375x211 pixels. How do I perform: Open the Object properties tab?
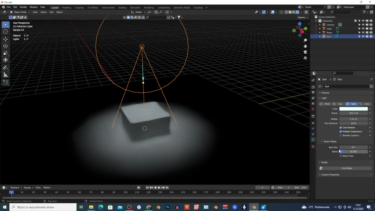coord(313,123)
